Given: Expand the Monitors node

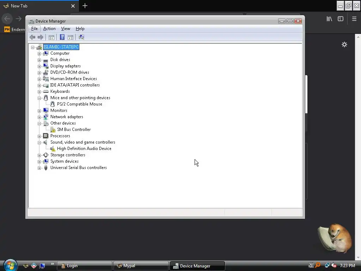Looking at the screenshot, I should [x=39, y=111].
